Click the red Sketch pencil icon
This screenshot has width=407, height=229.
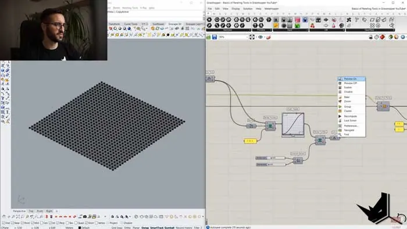pos(269,37)
